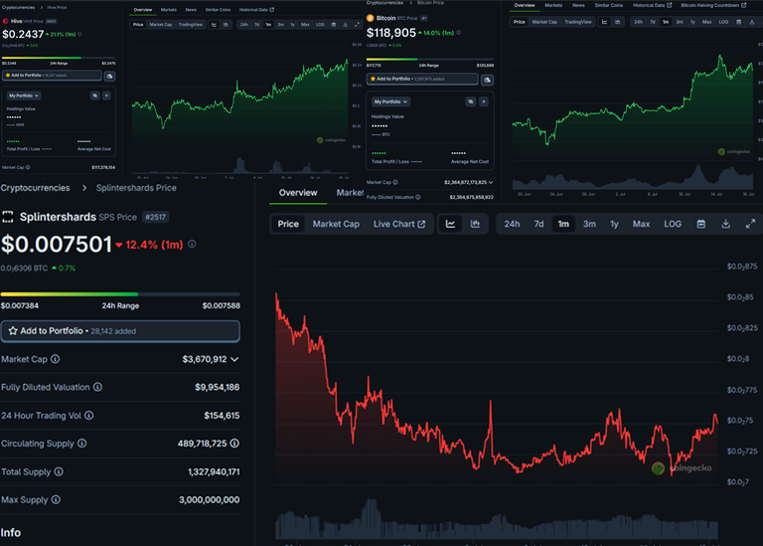The height and width of the screenshot is (546, 763).
Task: Click the orange Bitcoin logo
Action: click(371, 18)
